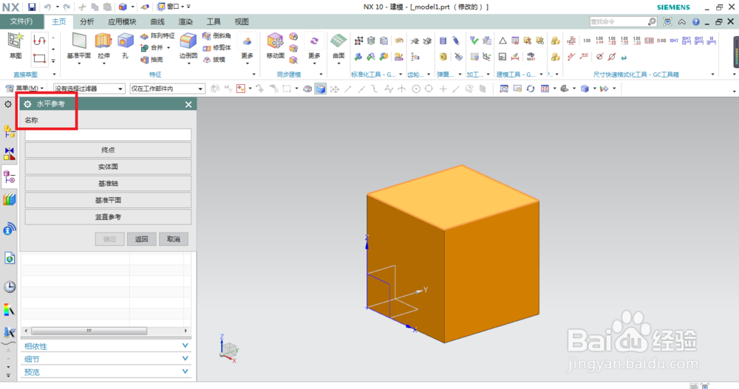739x389 pixels.
Task: Switch to the Tools (工具) tab
Action: [214, 21]
